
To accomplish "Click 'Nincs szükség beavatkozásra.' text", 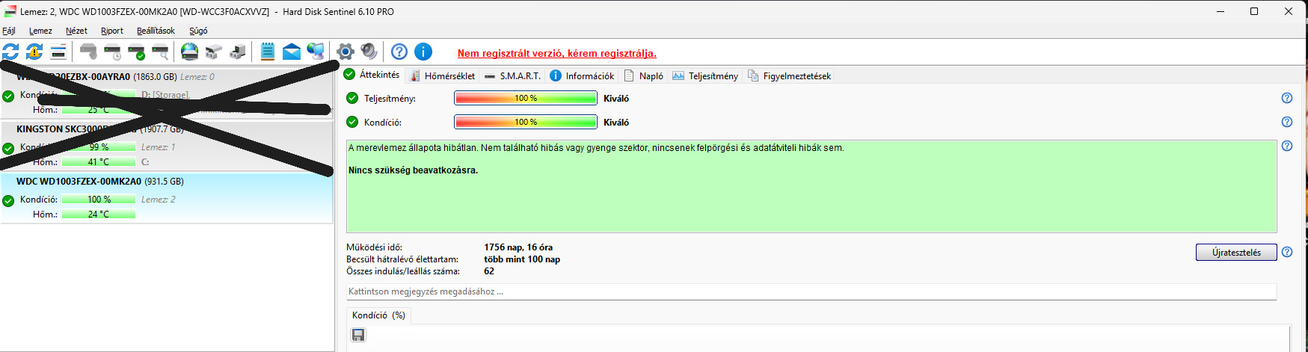I will click(413, 170).
